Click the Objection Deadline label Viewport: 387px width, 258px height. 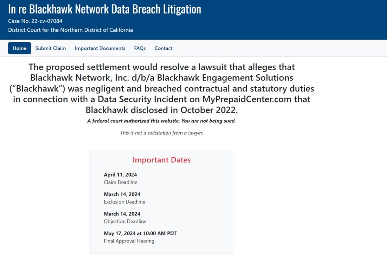pos(125,221)
